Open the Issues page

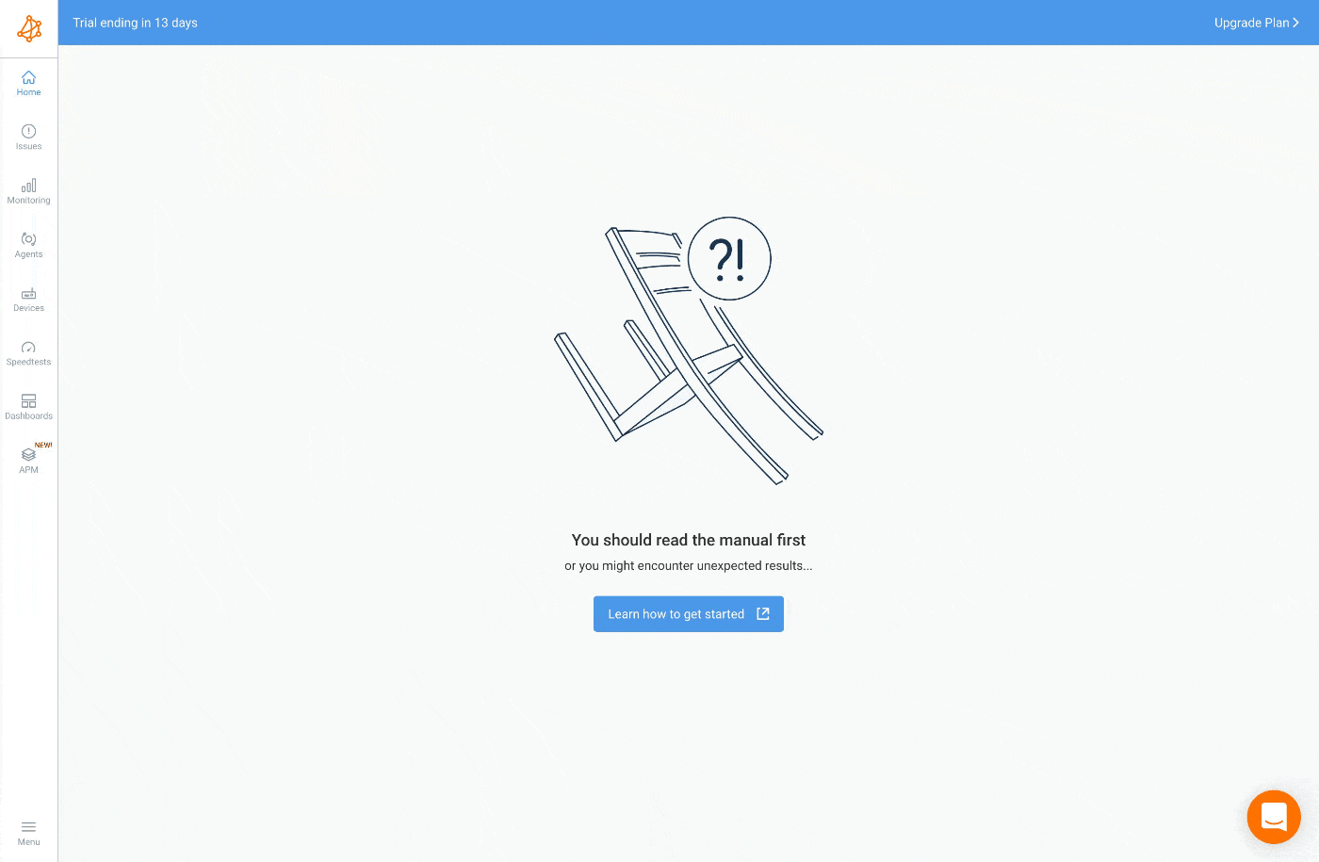click(x=29, y=138)
